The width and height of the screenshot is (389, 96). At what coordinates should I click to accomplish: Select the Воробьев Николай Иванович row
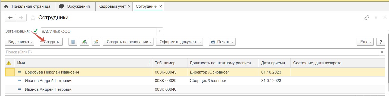click(x=195, y=72)
